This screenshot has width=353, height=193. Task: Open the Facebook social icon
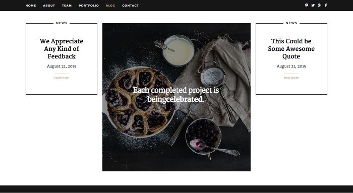326,6
